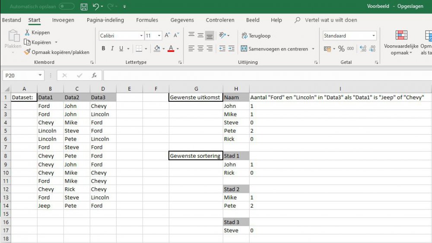Expand the font size dropdown
Viewport: 432px width, 243px height.
click(x=159, y=36)
